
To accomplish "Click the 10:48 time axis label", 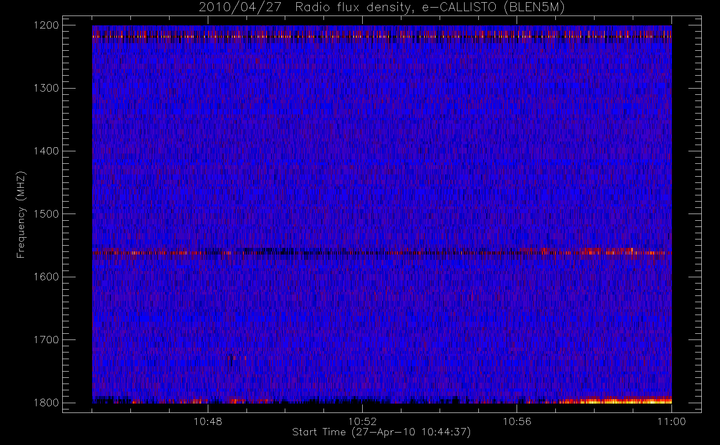I will click(x=208, y=421).
